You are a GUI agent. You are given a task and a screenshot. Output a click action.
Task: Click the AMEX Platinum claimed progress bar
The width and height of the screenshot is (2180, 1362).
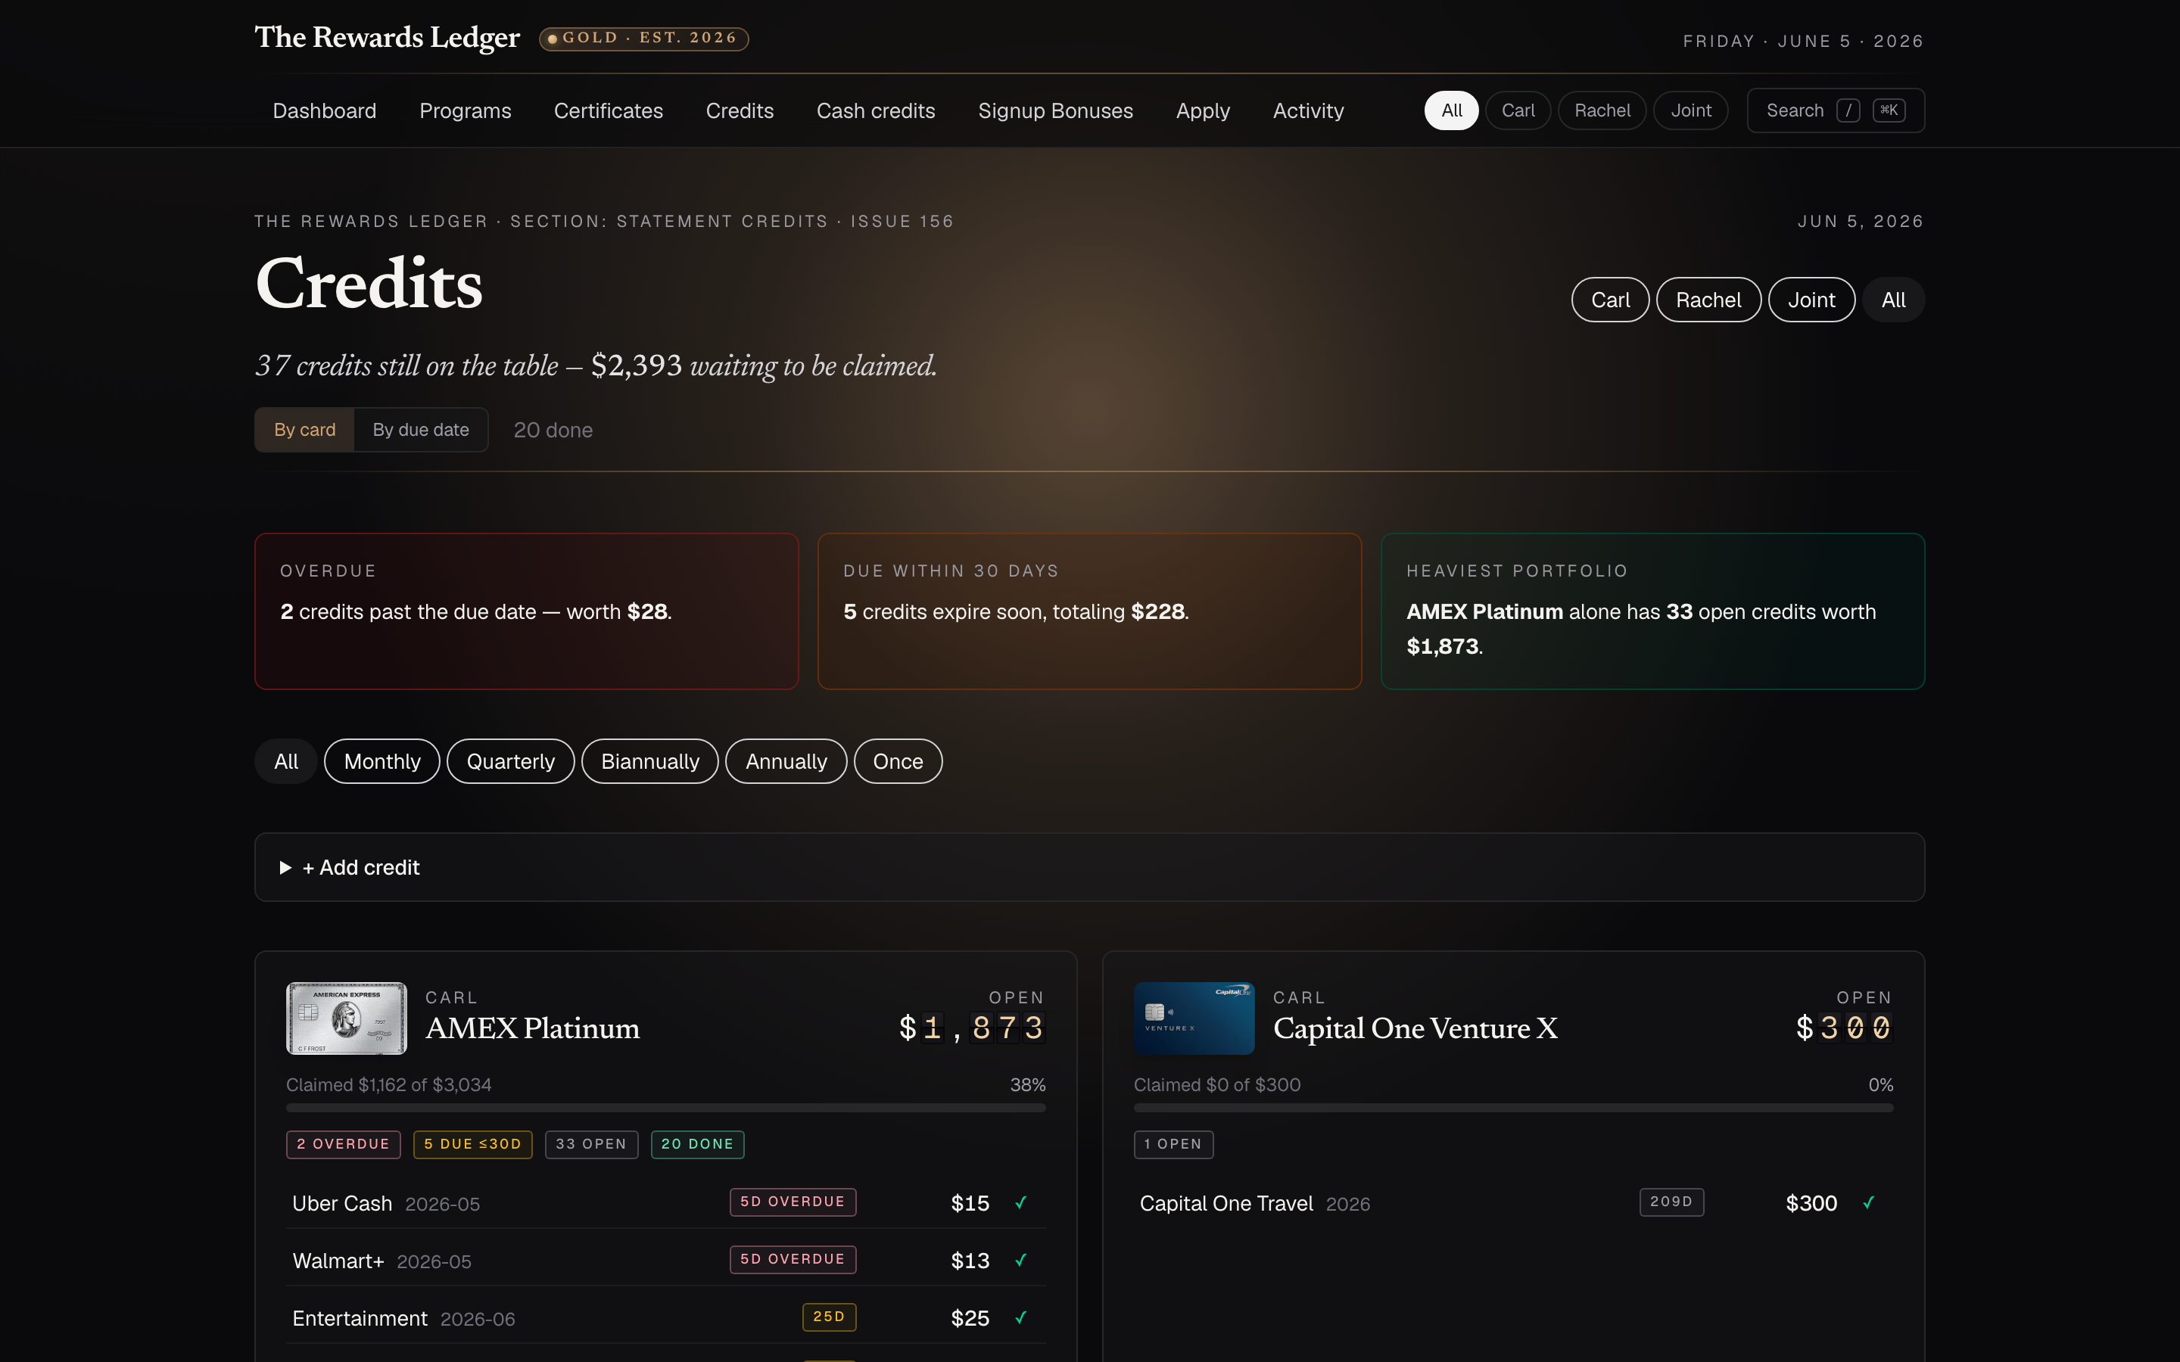[x=665, y=1107]
